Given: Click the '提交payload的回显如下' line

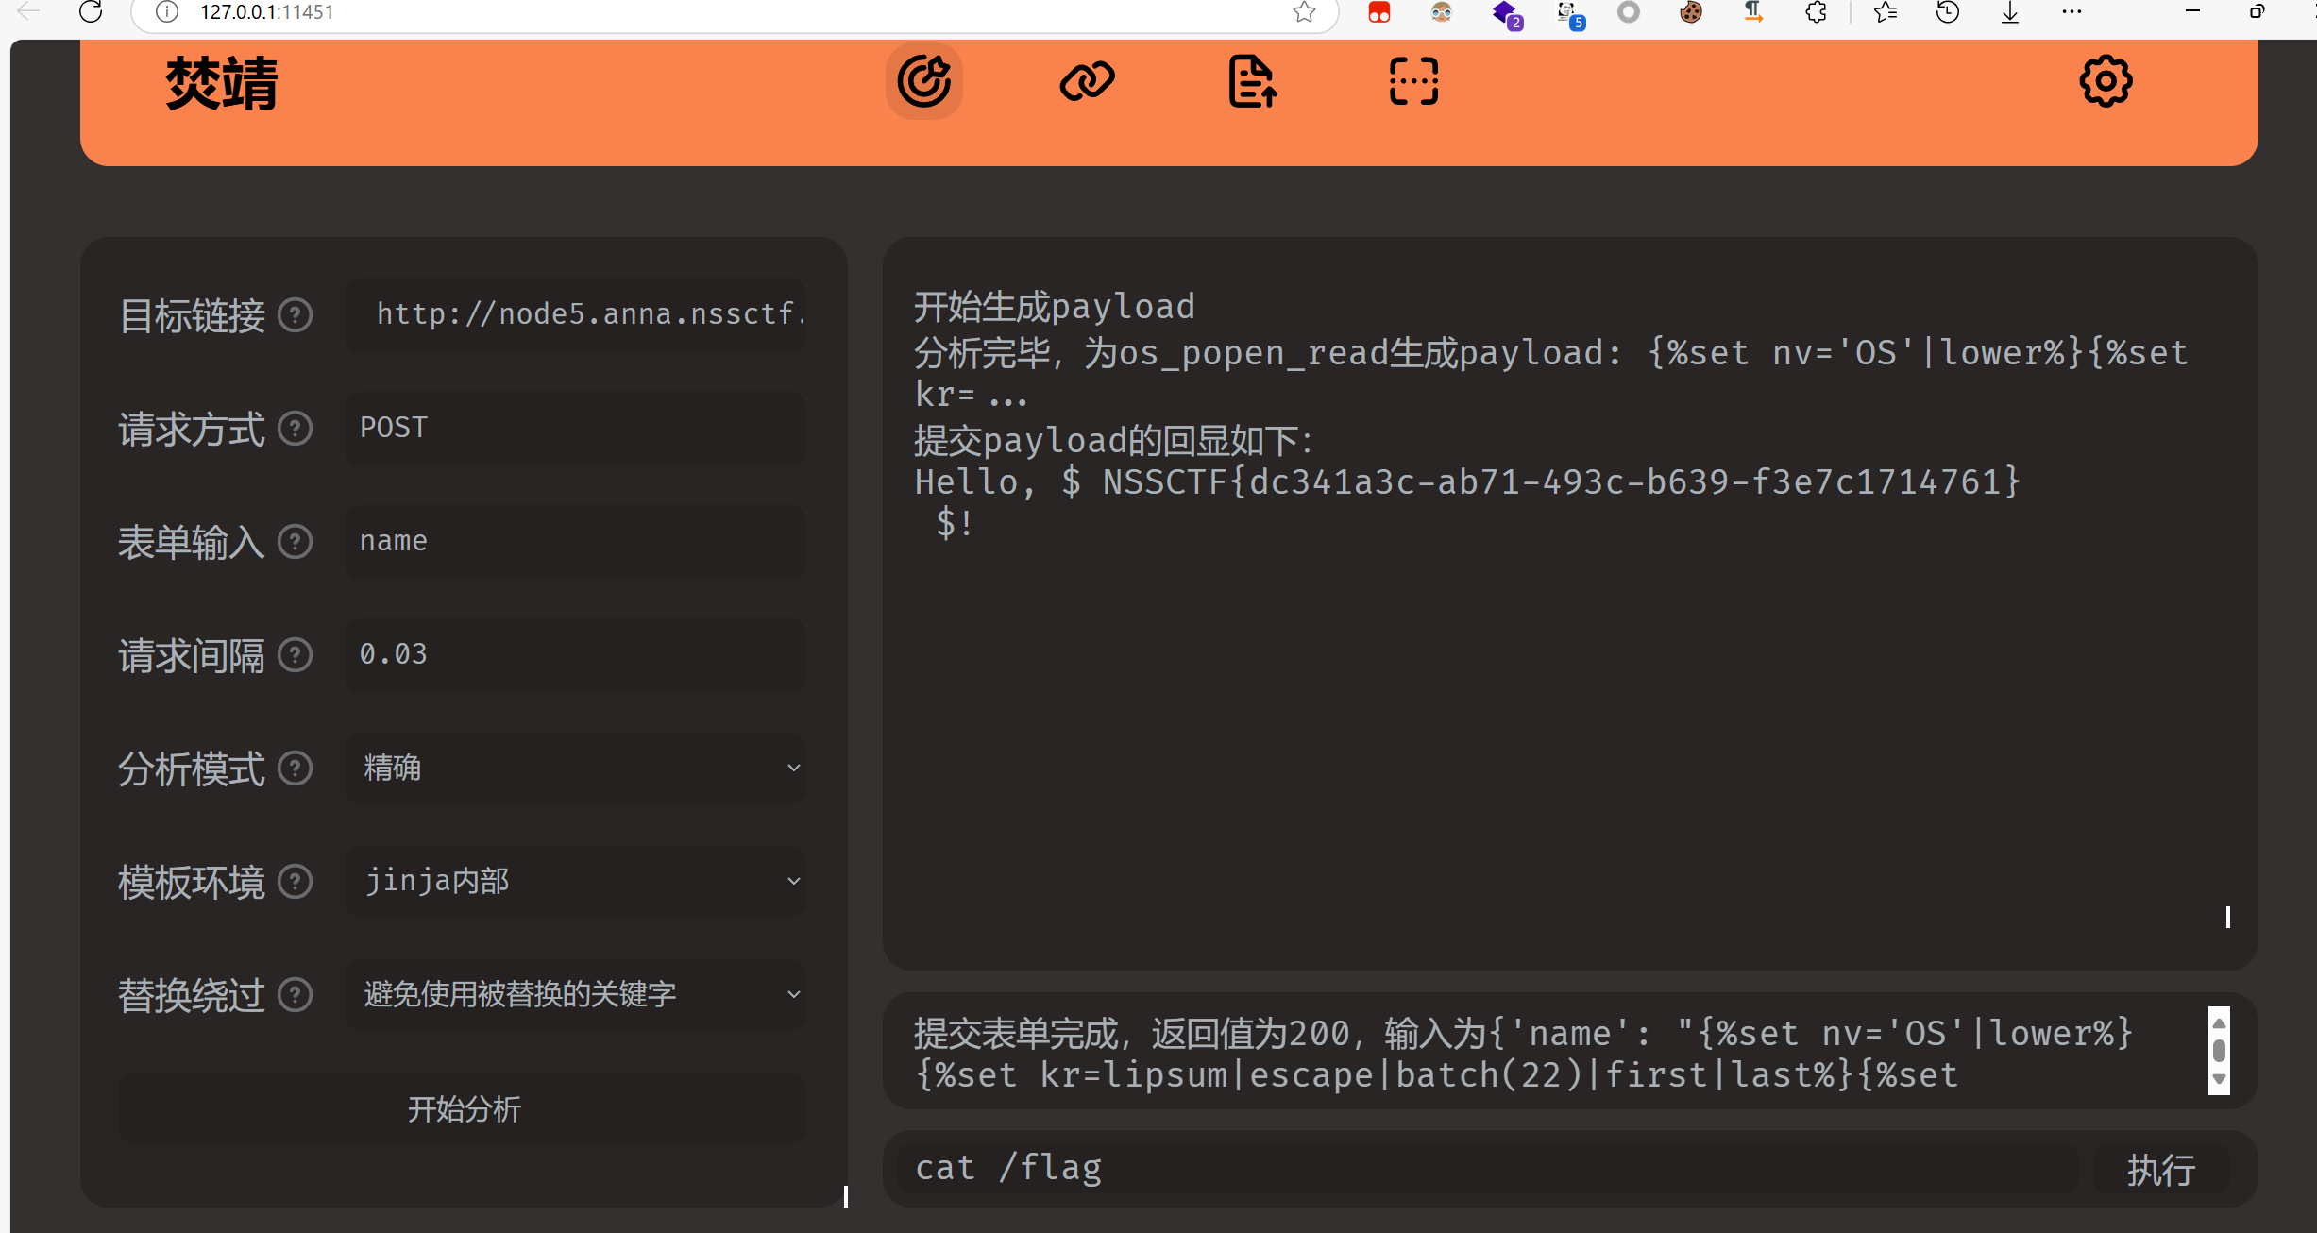Looking at the screenshot, I should tap(1113, 441).
